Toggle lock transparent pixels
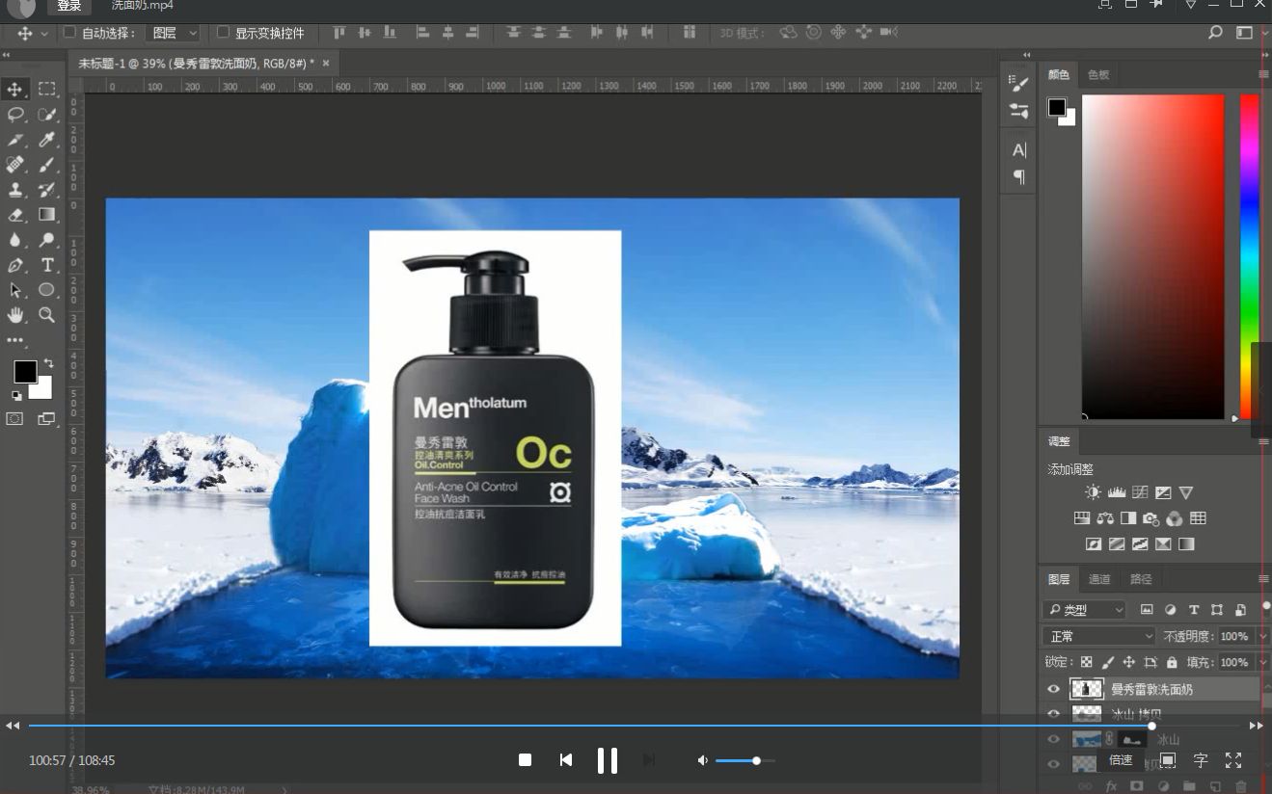This screenshot has width=1272, height=794. [1087, 663]
